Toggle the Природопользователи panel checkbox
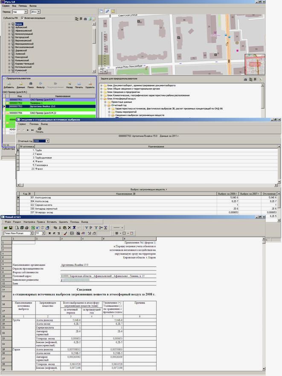 [4, 79]
